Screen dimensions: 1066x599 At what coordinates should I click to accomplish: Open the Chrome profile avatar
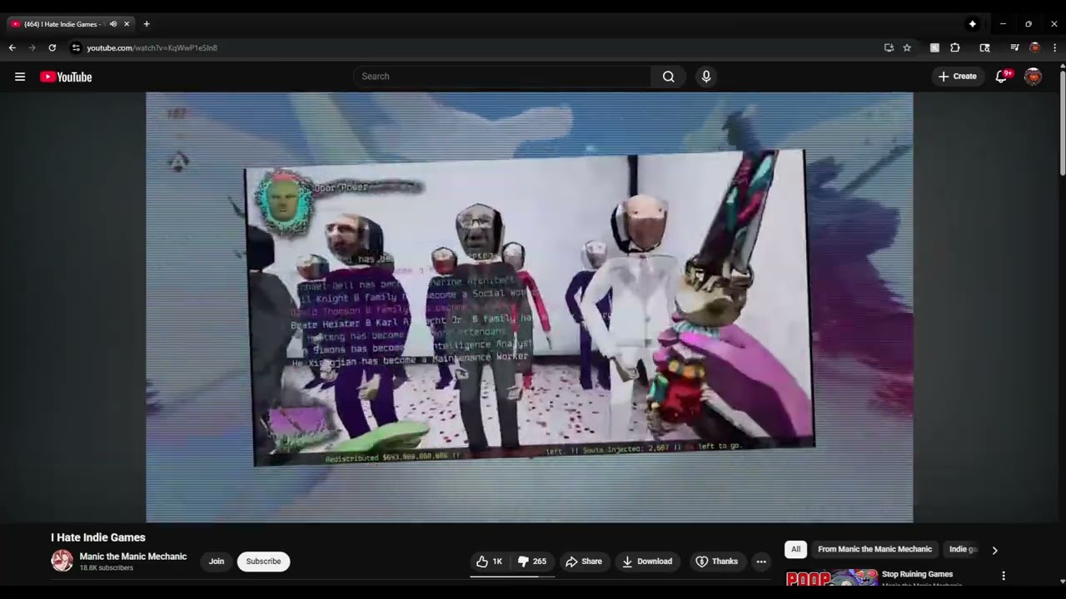[x=1034, y=47]
